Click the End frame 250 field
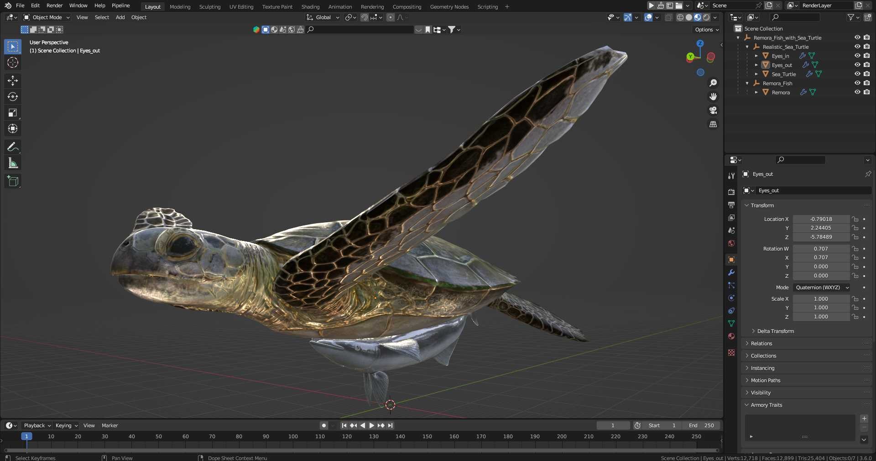This screenshot has height=461, width=876. [x=702, y=425]
